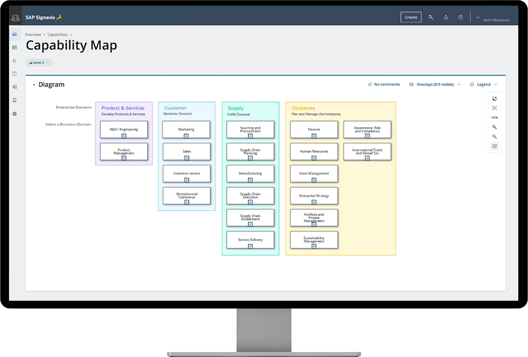
Task: Collapse the Diagram section arrow
Action: click(34, 84)
